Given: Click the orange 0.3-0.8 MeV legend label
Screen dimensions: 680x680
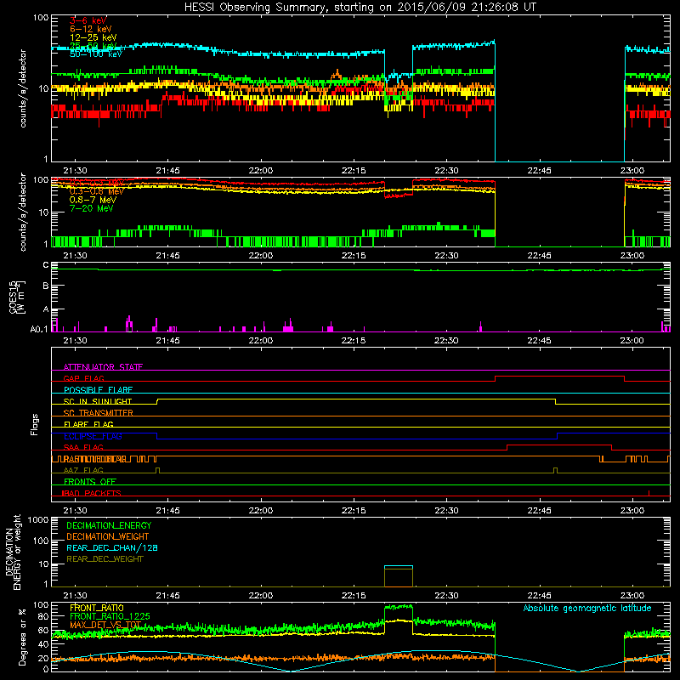Looking at the screenshot, I should 97,192.
